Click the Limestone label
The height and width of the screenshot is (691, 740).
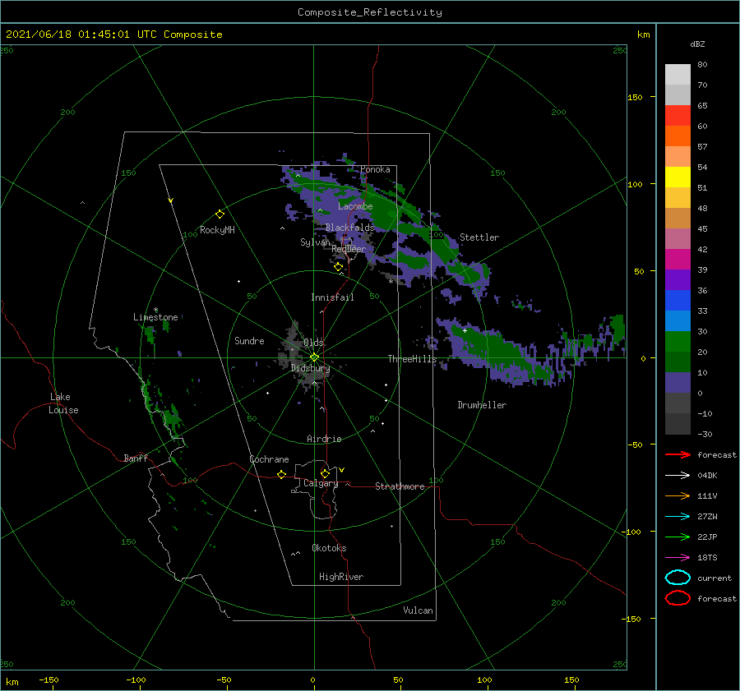point(155,317)
